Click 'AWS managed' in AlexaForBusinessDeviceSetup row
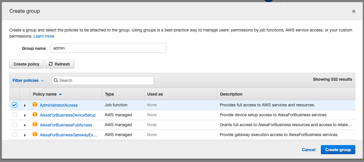The width and height of the screenshot is (364, 162). click(118, 115)
